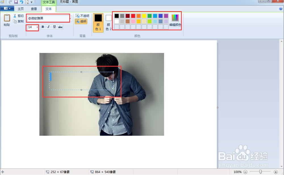The width and height of the screenshot is (284, 175).
Task: Click the grayed Redo arrow
Action: point(10,2)
